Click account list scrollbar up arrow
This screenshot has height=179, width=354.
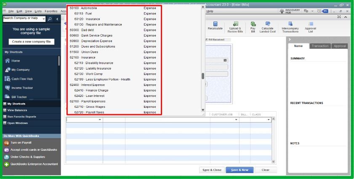[203, 7]
